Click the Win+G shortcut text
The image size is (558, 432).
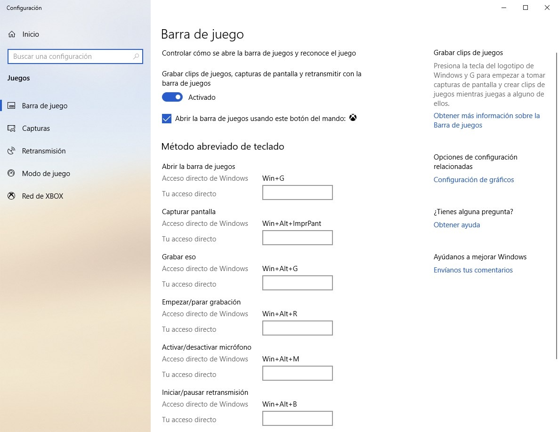273,178
